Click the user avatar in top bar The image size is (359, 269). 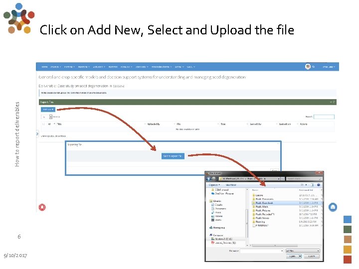(308, 67)
